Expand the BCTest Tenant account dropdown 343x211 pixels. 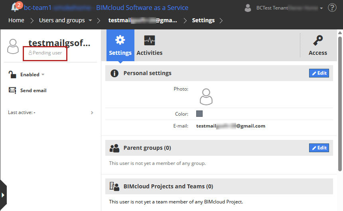321,8
